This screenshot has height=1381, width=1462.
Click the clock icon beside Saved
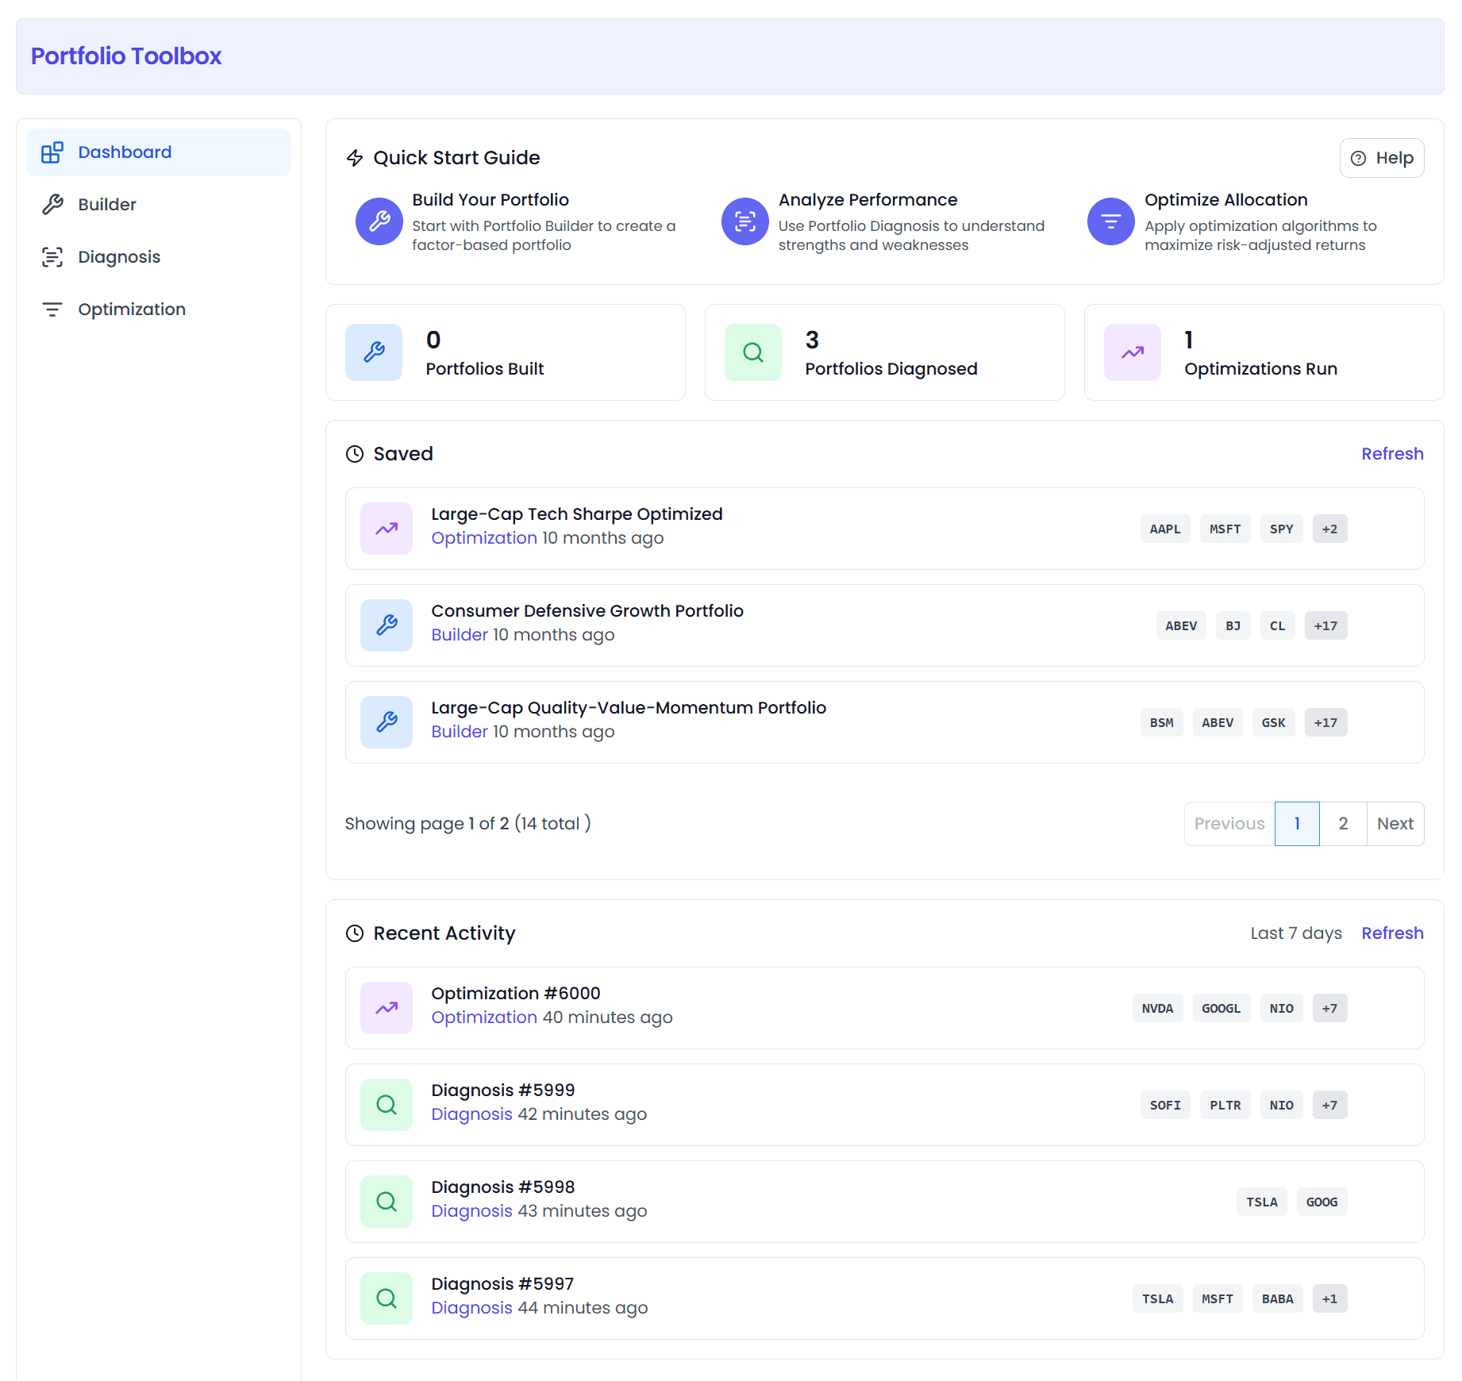click(355, 454)
